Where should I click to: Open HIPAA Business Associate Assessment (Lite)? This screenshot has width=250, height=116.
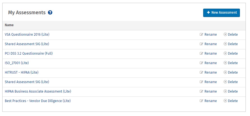click(38, 91)
